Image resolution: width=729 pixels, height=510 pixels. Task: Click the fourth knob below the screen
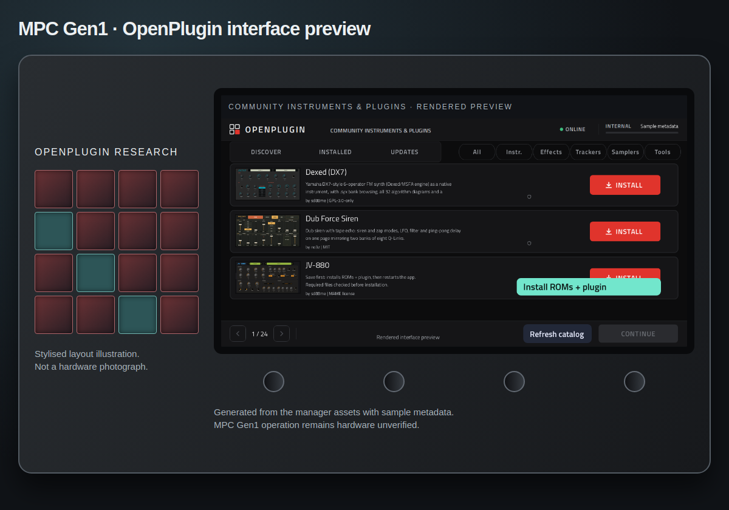634,381
